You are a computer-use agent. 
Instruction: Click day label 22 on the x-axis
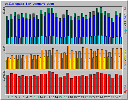click(86, 97)
